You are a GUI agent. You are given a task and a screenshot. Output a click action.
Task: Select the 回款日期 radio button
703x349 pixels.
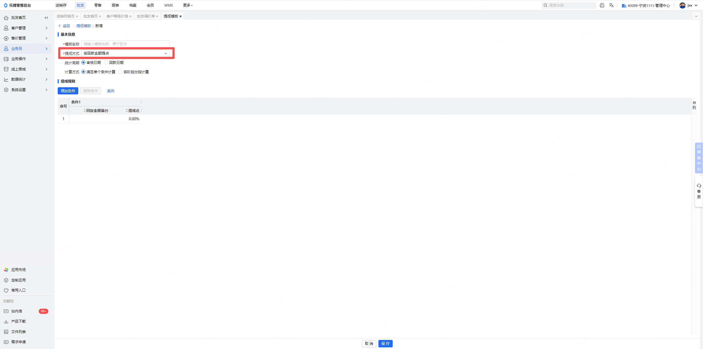(106, 63)
